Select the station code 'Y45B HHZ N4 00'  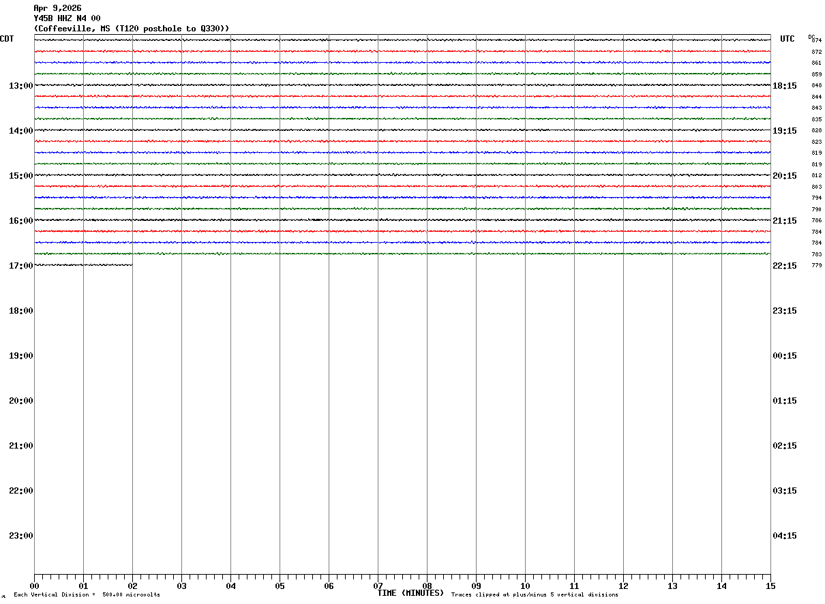tap(67, 18)
